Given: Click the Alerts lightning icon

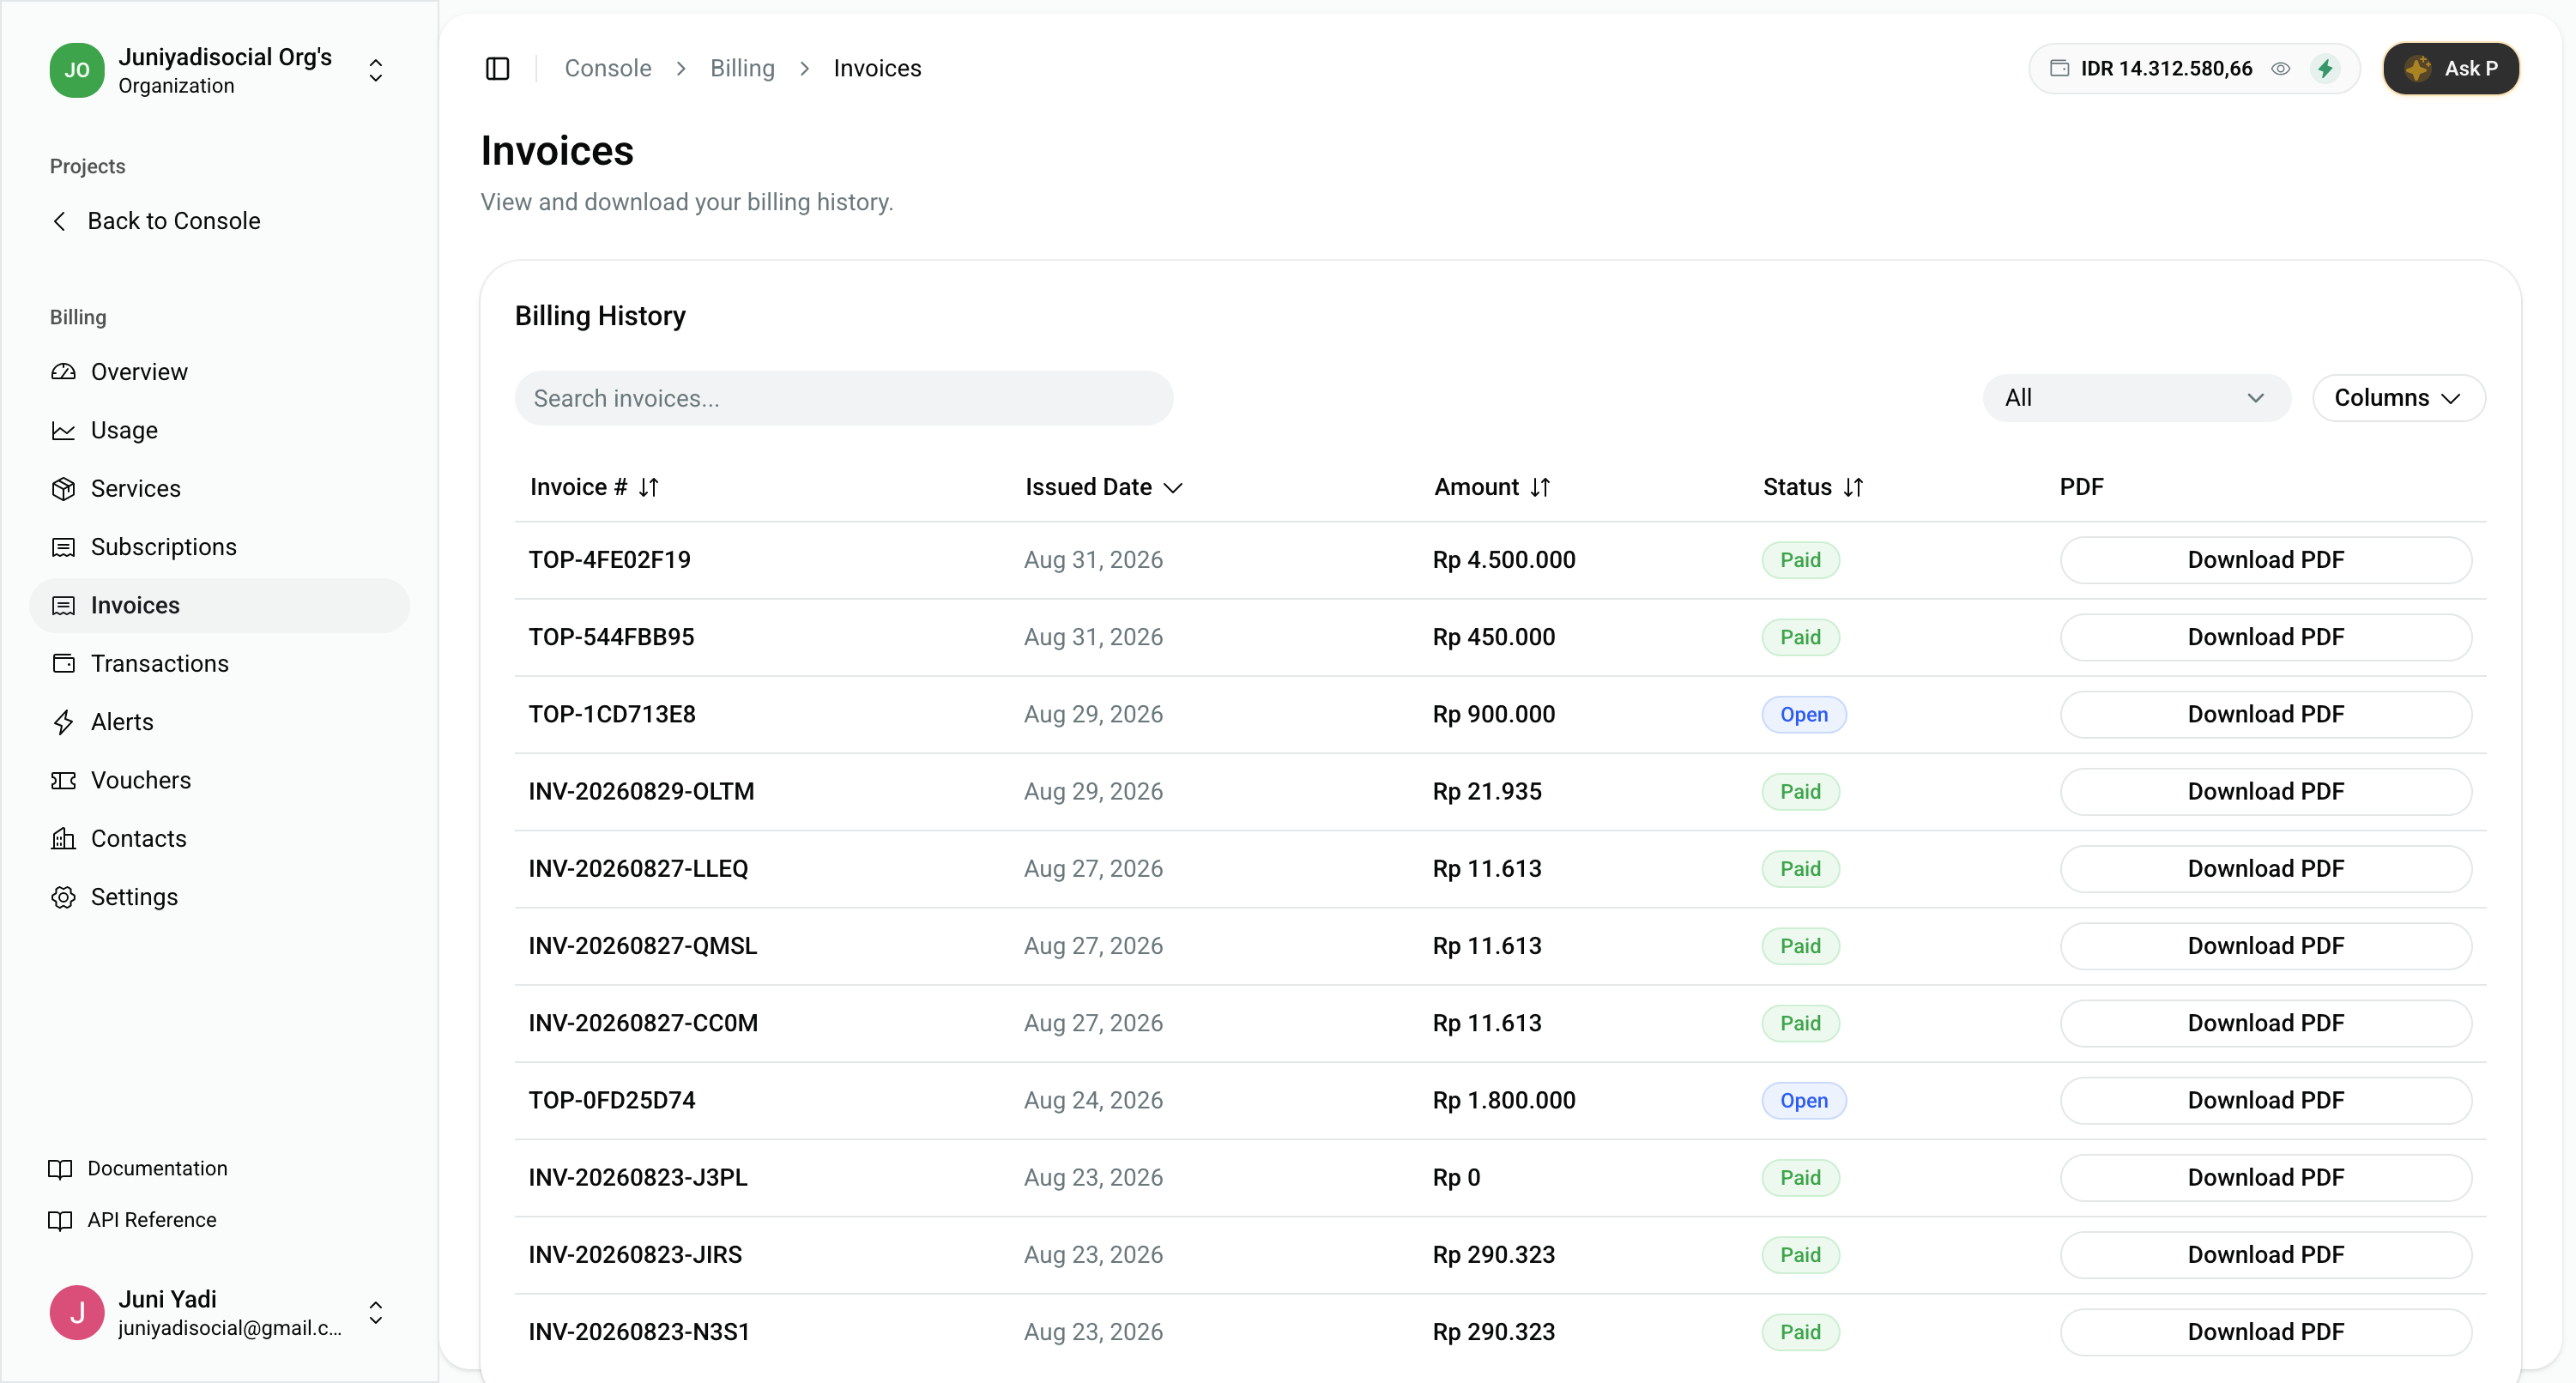Looking at the screenshot, I should point(64,722).
